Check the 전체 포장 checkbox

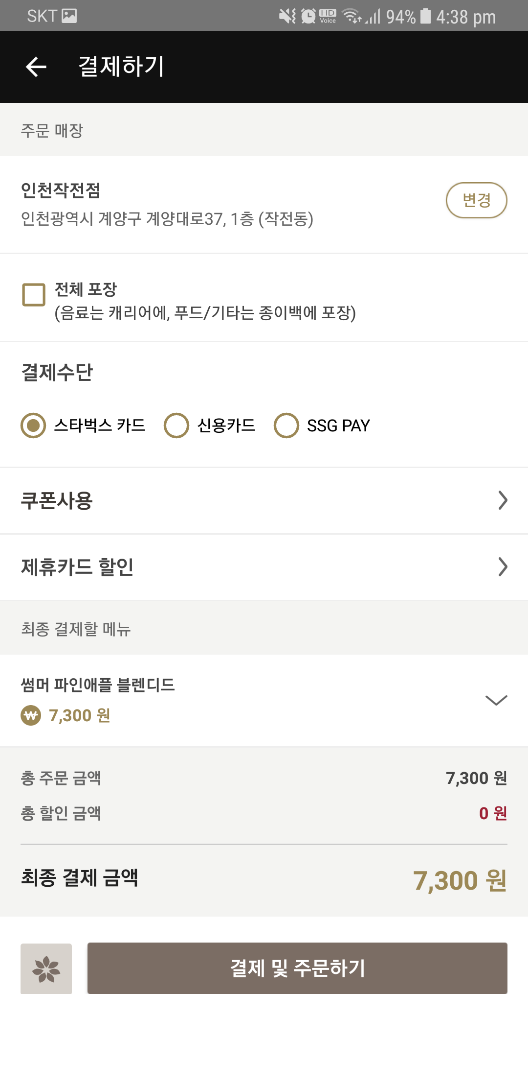(34, 295)
